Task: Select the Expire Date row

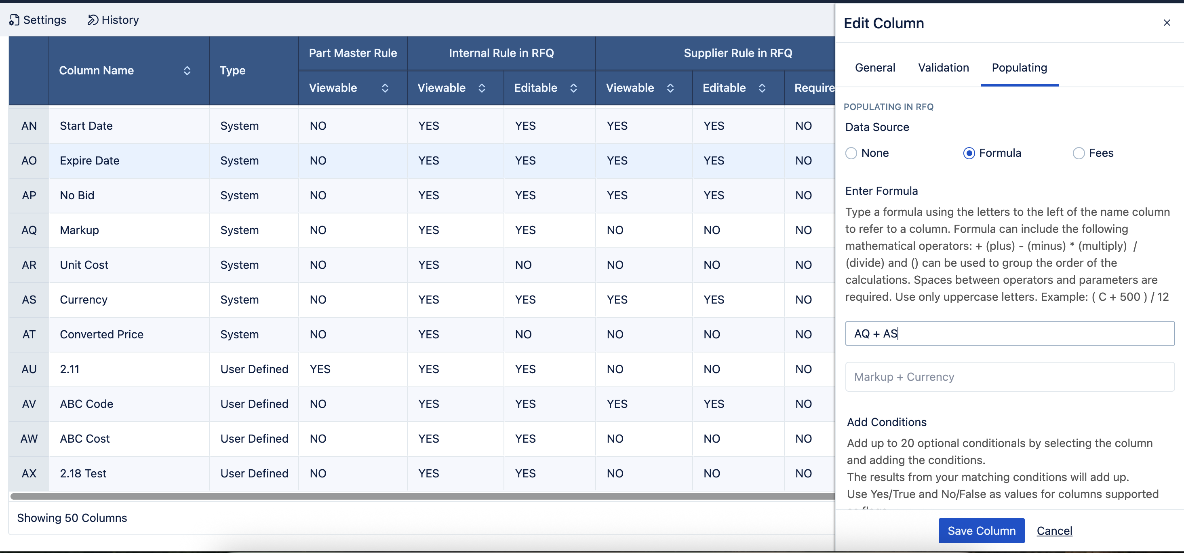Action: [x=89, y=160]
